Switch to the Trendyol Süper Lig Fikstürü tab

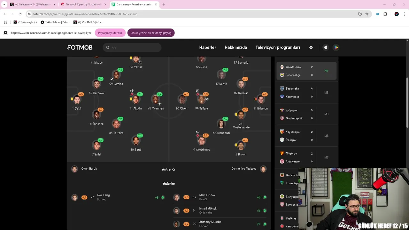(84, 4)
